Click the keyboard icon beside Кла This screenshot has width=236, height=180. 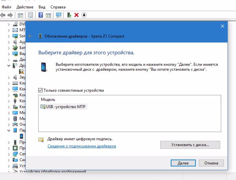[15, 83]
